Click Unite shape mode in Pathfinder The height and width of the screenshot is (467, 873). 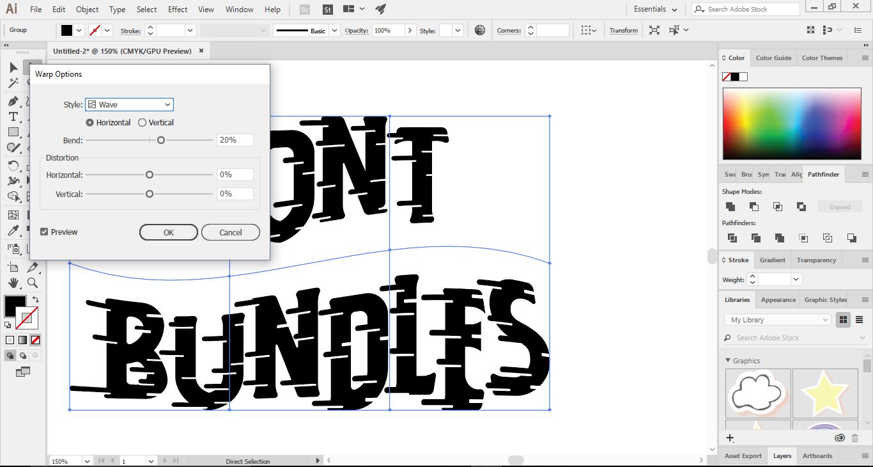(730, 207)
